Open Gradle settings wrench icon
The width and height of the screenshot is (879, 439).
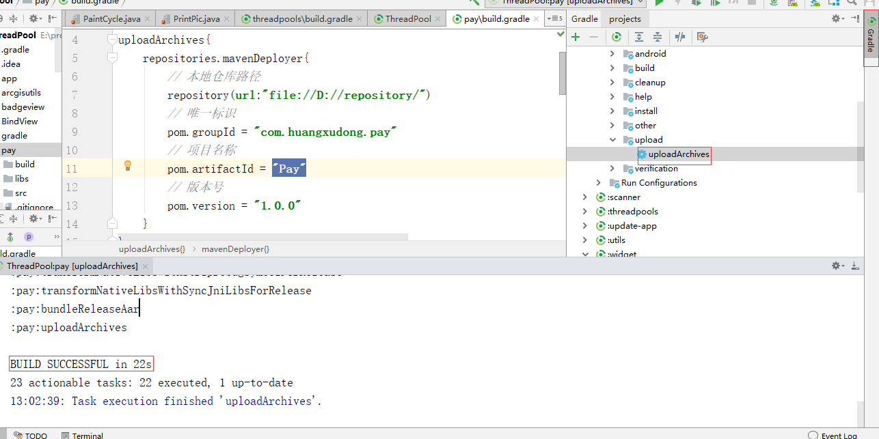[x=702, y=37]
